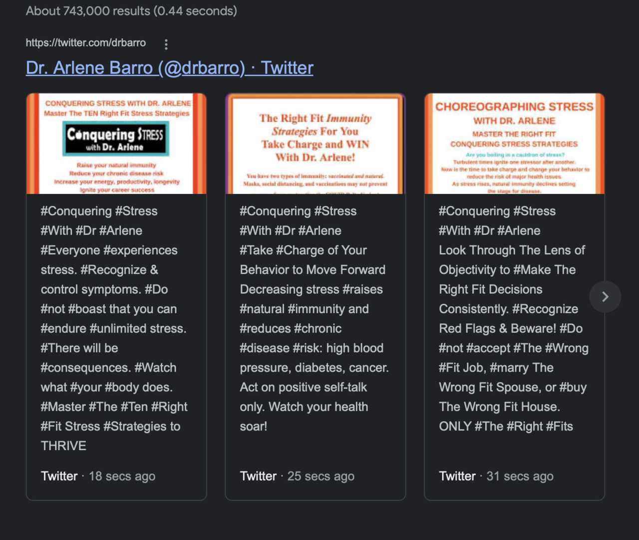Click the Take #Charge of Your Behavior tweet text
639x540 pixels.
coord(313,260)
